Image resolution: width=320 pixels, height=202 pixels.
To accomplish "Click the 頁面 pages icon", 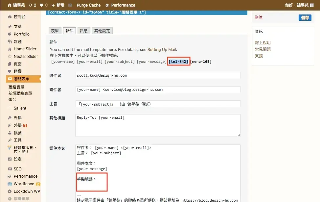I will pos(10,64).
